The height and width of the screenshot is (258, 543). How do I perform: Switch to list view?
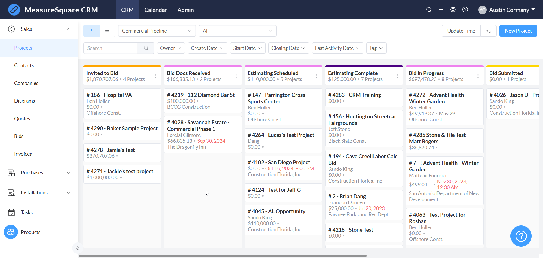click(x=107, y=31)
